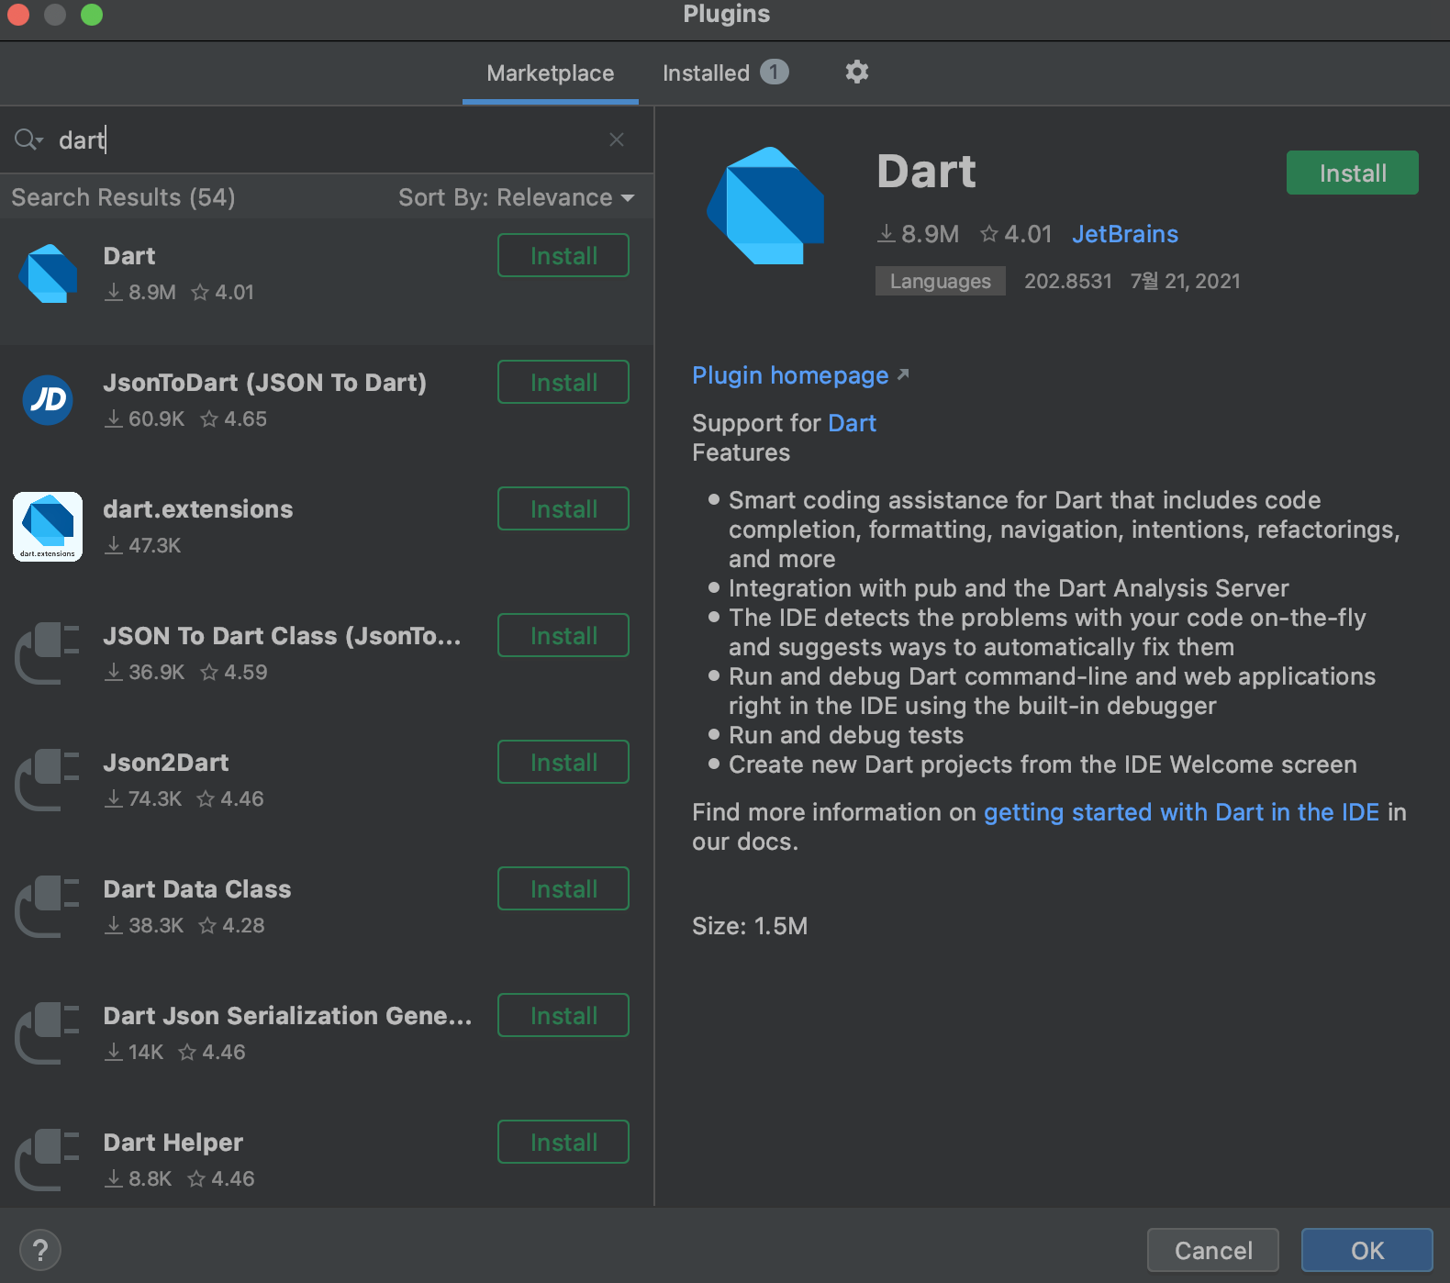The image size is (1450, 1283).
Task: Select Dart plugin name in results
Action: (x=129, y=256)
